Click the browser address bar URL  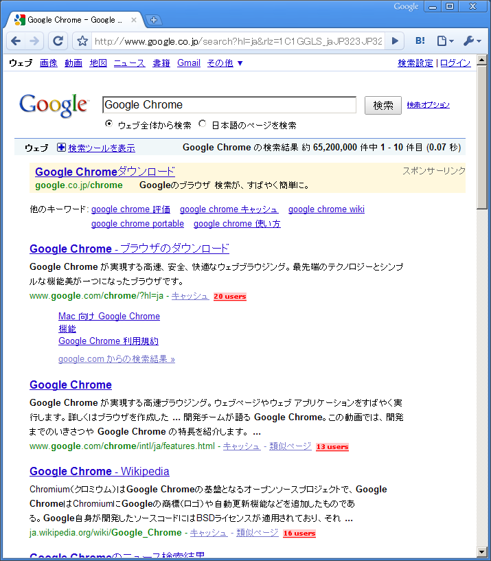tap(238, 41)
